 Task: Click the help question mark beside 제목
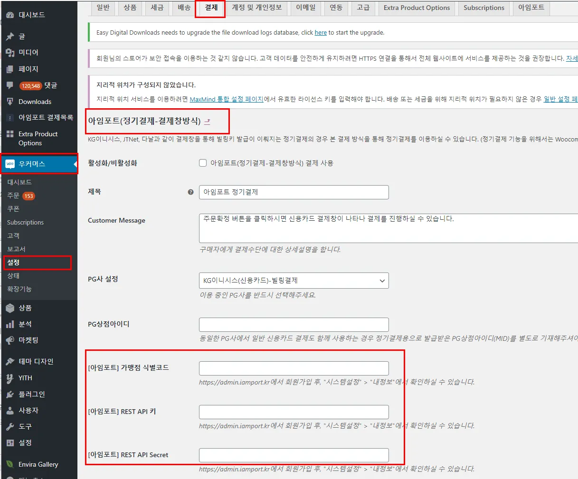pyautogui.click(x=190, y=192)
